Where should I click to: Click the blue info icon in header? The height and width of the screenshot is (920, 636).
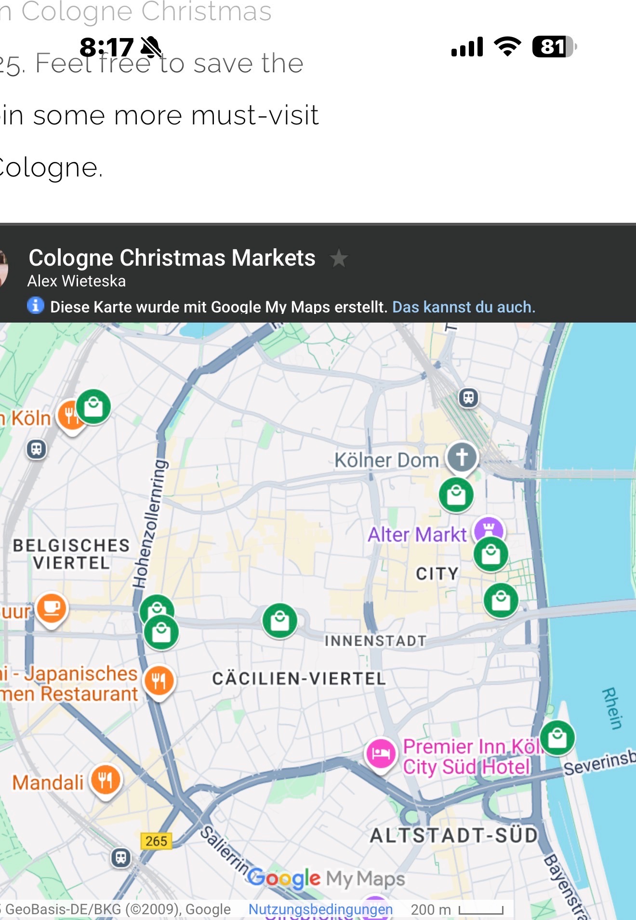(36, 306)
